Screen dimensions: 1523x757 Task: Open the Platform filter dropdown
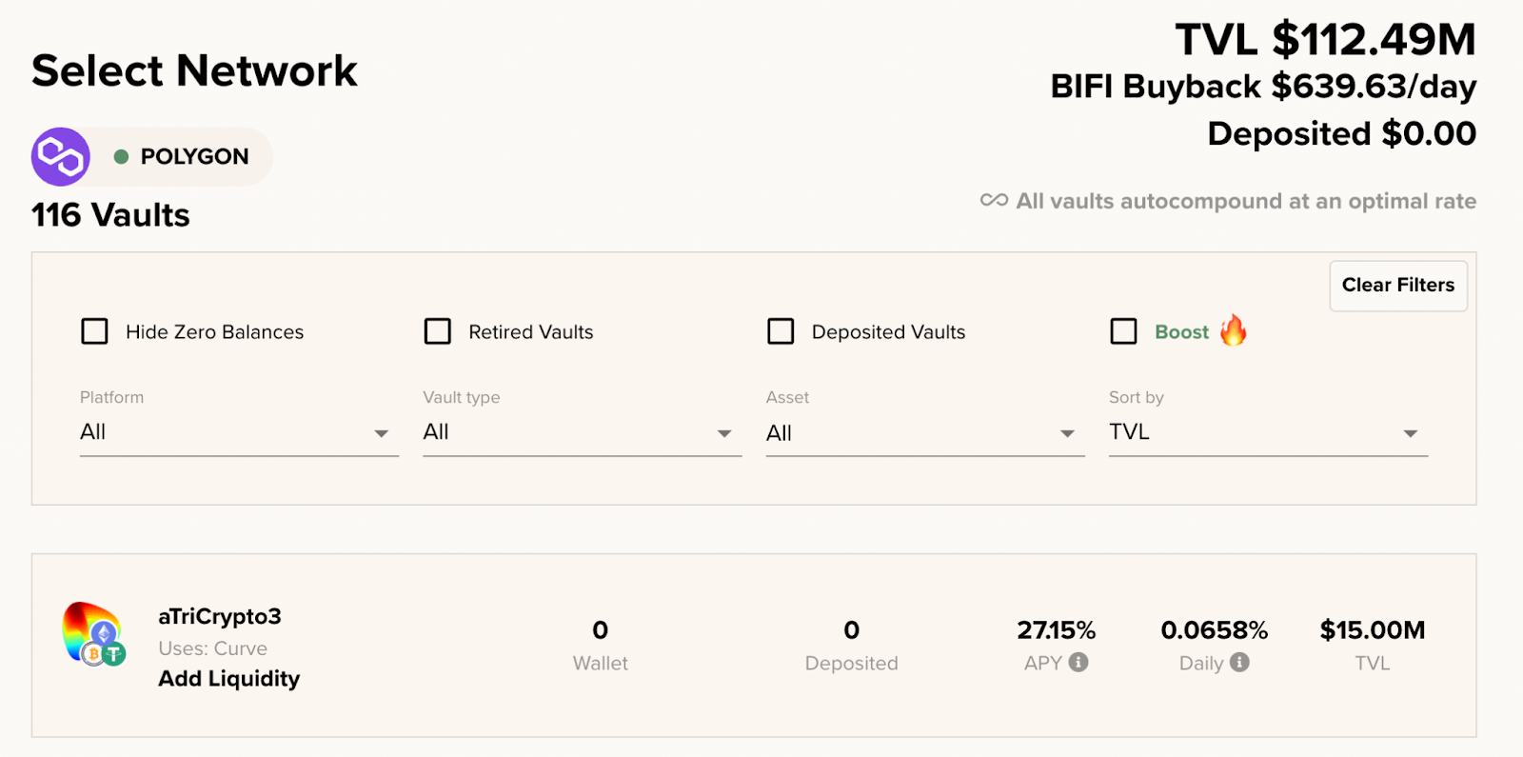pyautogui.click(x=238, y=433)
